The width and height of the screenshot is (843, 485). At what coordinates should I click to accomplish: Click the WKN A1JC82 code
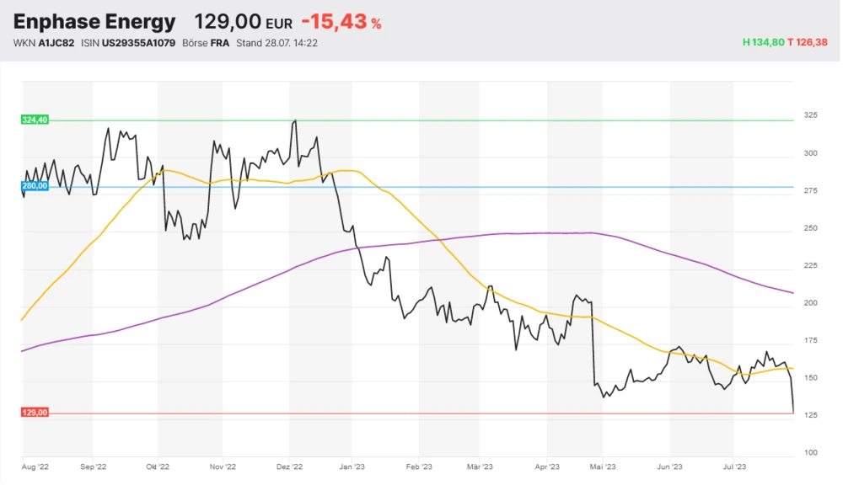click(x=44, y=43)
